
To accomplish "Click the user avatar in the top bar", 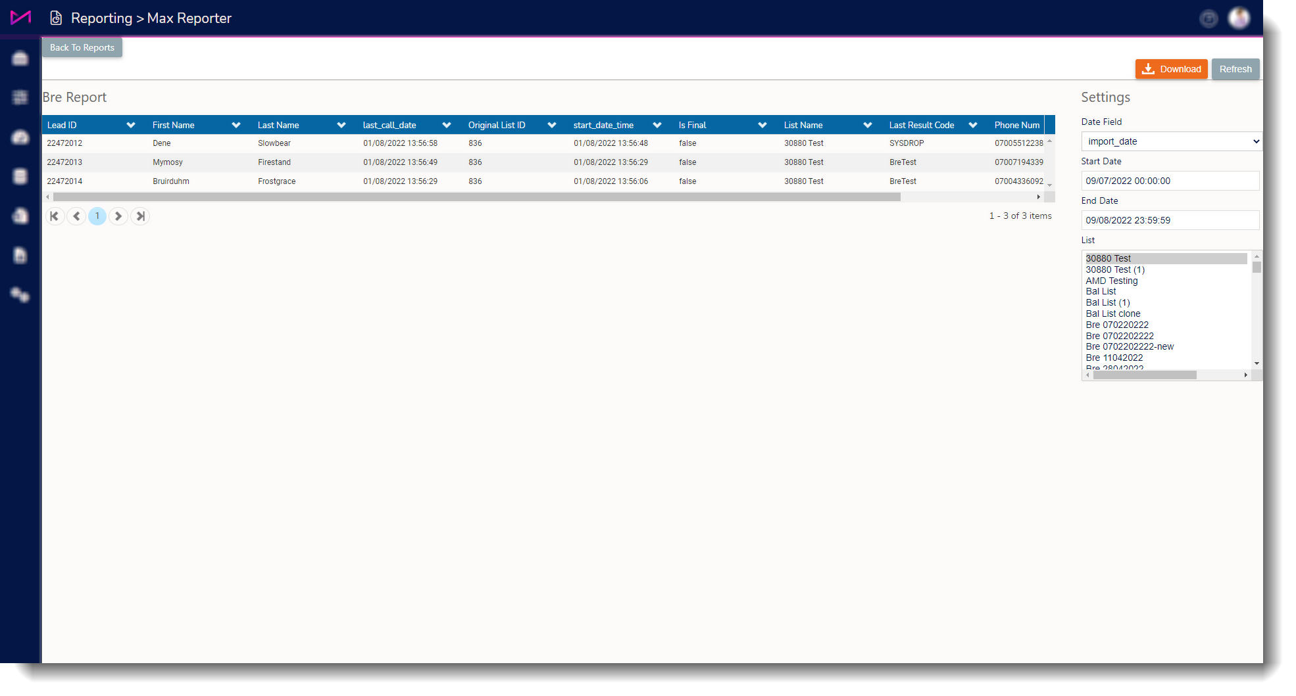I will tap(1239, 18).
